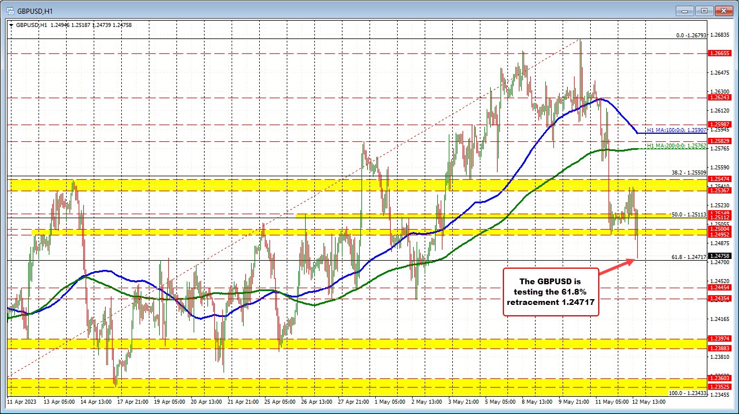Click the 1.26120 price axis value
Viewport: 739px width, 414px height.
[719, 110]
